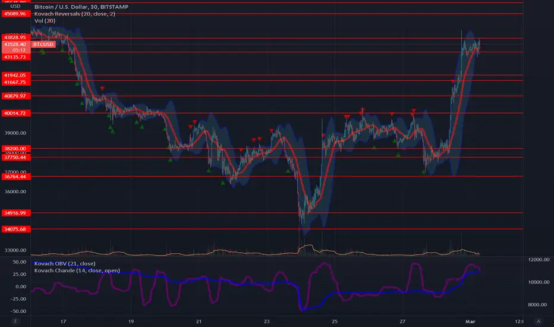This screenshot has height=327, width=554.
Task: Click the 34075.68 price level label
Action: coord(16,229)
